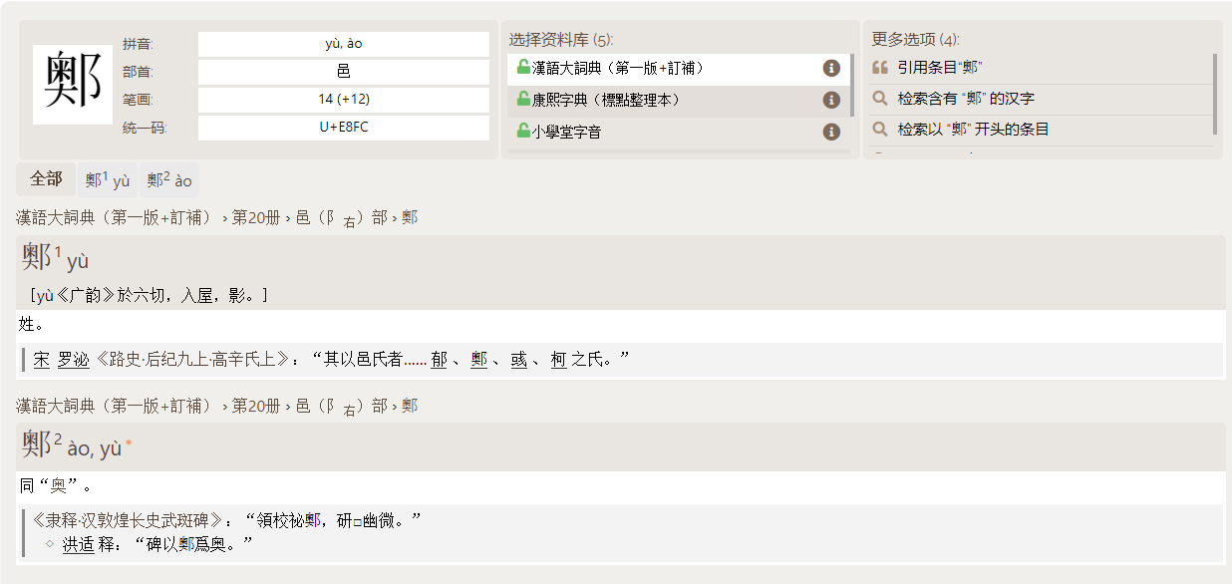Click quote icon next to 引用条目
This screenshot has height=584, width=1232.
[x=880, y=68]
